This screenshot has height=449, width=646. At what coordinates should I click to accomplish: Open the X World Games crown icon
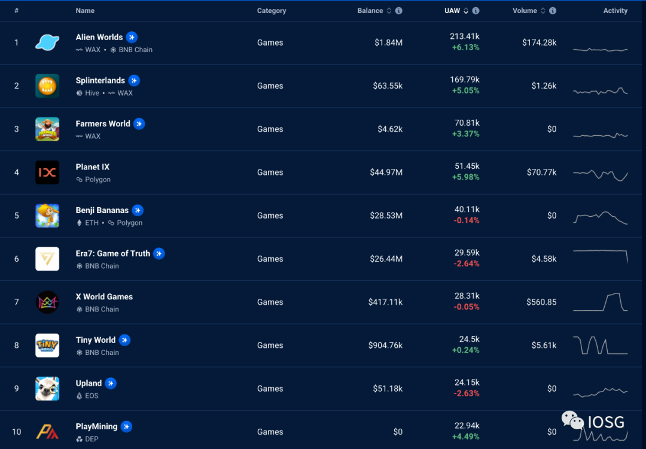coord(47,302)
